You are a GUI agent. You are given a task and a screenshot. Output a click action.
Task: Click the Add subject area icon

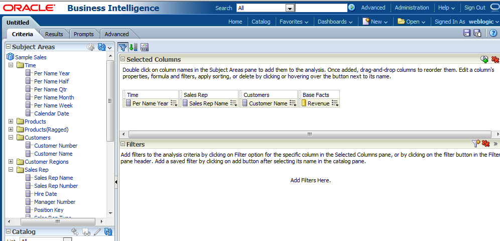91,47
